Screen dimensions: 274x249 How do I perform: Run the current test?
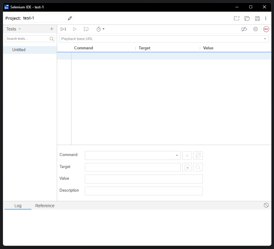point(74,29)
